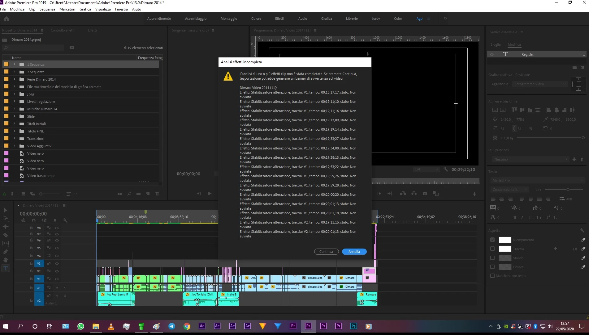Expand the Video Aggiuntivi bin
Viewport: 589px width, 335px height.
tap(14, 146)
